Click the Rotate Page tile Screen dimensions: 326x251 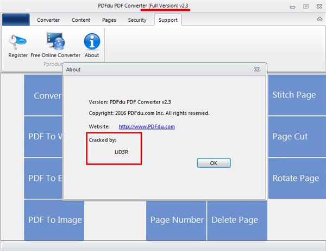click(x=297, y=178)
